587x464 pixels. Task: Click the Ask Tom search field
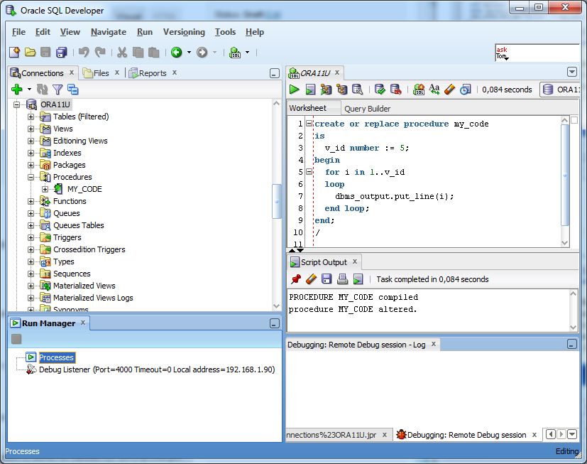coord(537,53)
